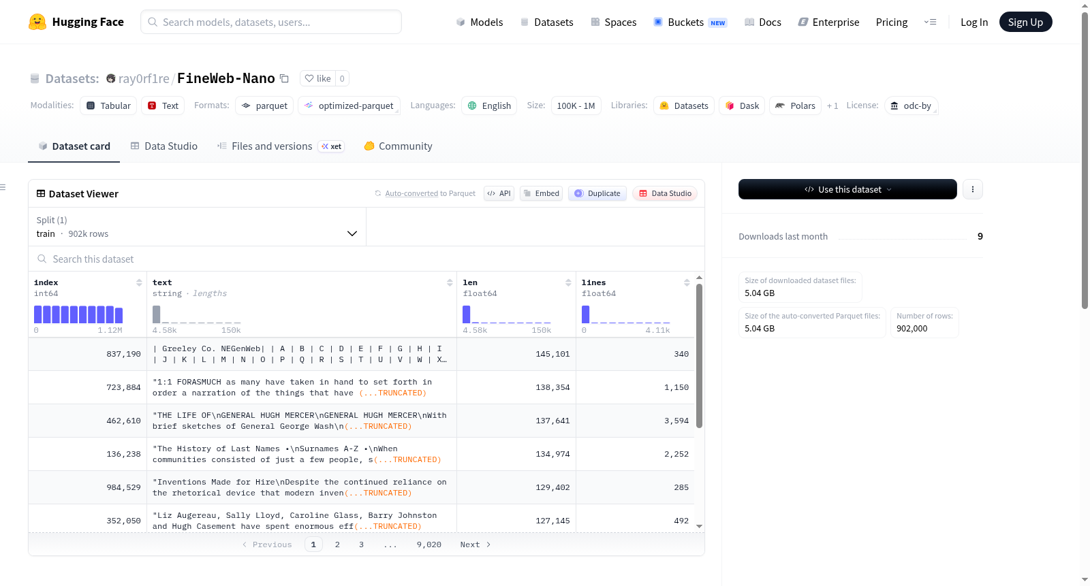The height and width of the screenshot is (586, 1090).
Task: Click the text lengths histogram
Action: click(197, 314)
